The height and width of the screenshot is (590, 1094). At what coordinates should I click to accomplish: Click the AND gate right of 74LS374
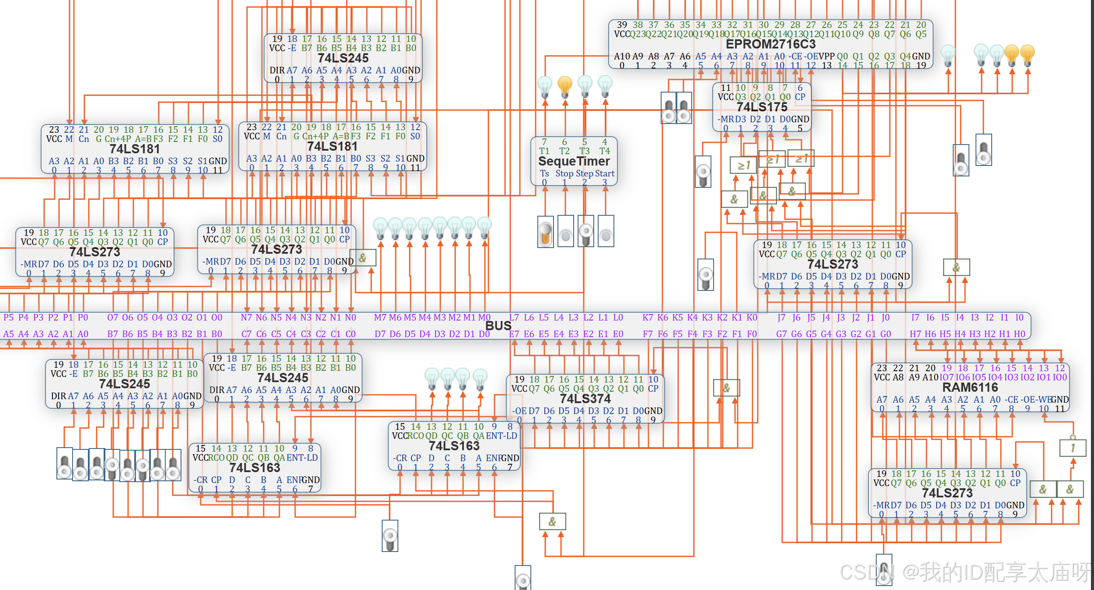(x=726, y=388)
